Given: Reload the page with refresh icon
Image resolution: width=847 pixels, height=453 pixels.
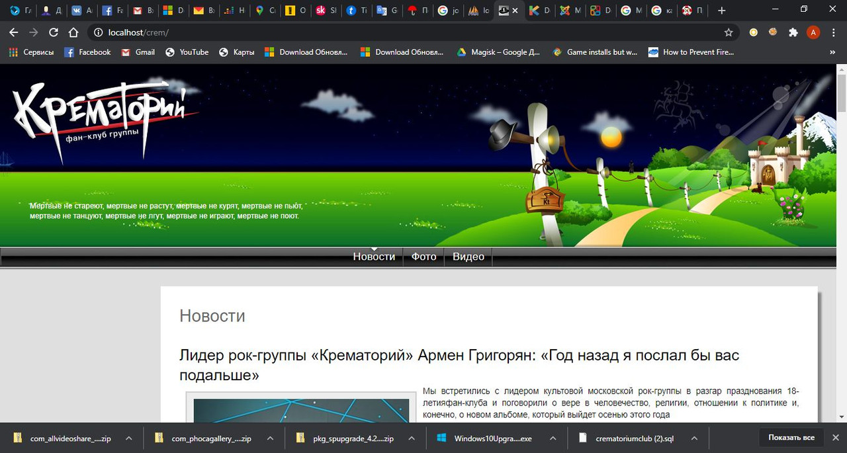Looking at the screenshot, I should pyautogui.click(x=54, y=32).
